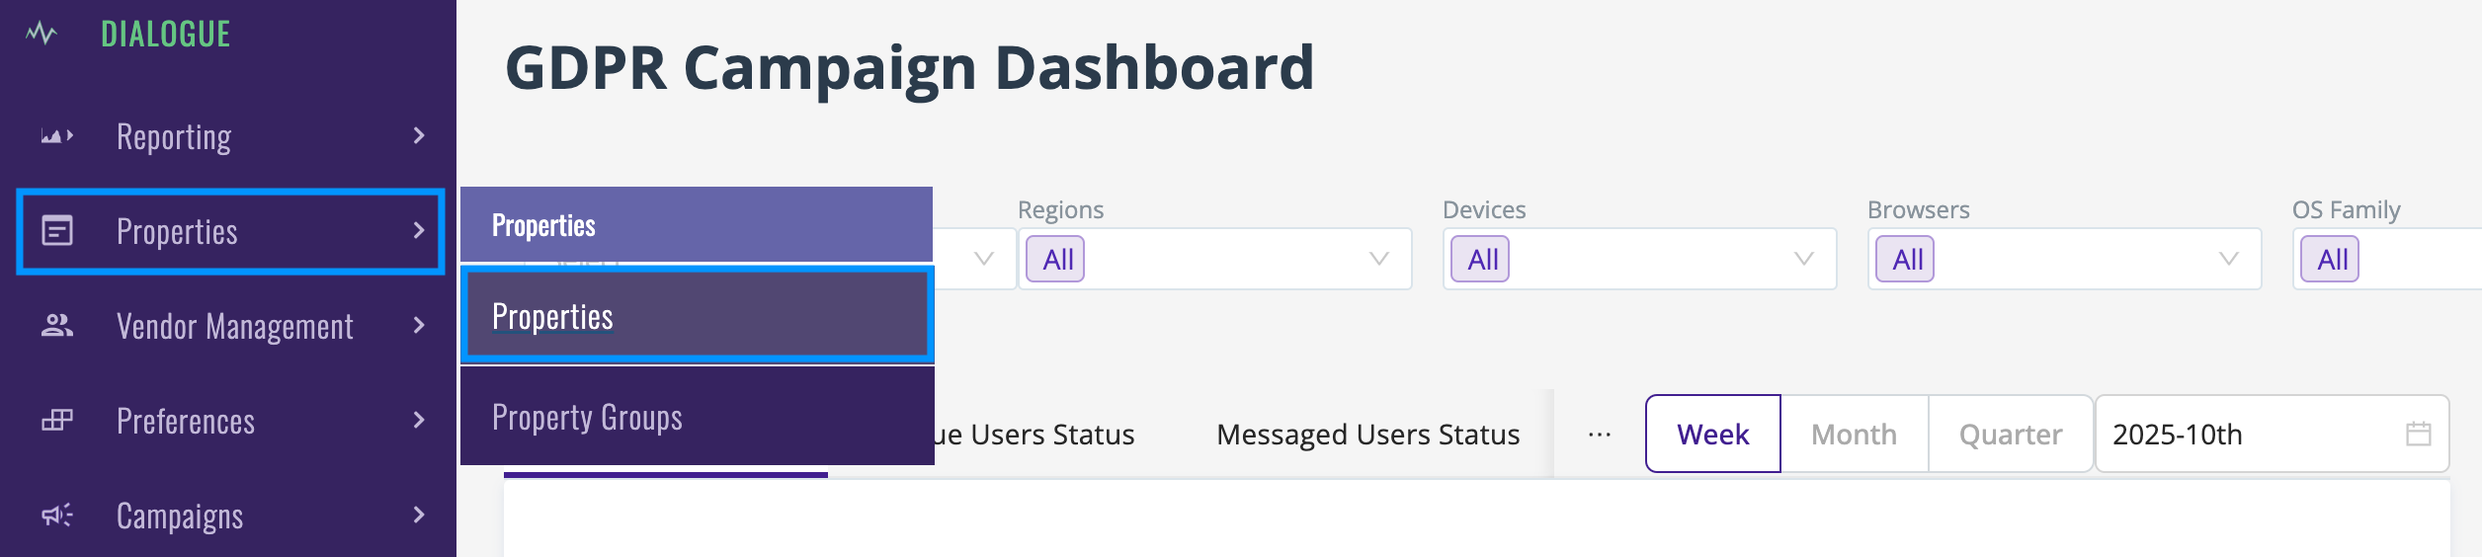Select the Week period toggle
2482x557 pixels.
point(1712,434)
